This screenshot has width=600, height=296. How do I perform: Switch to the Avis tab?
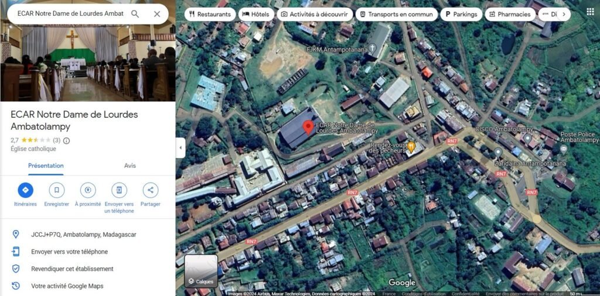pyautogui.click(x=130, y=166)
